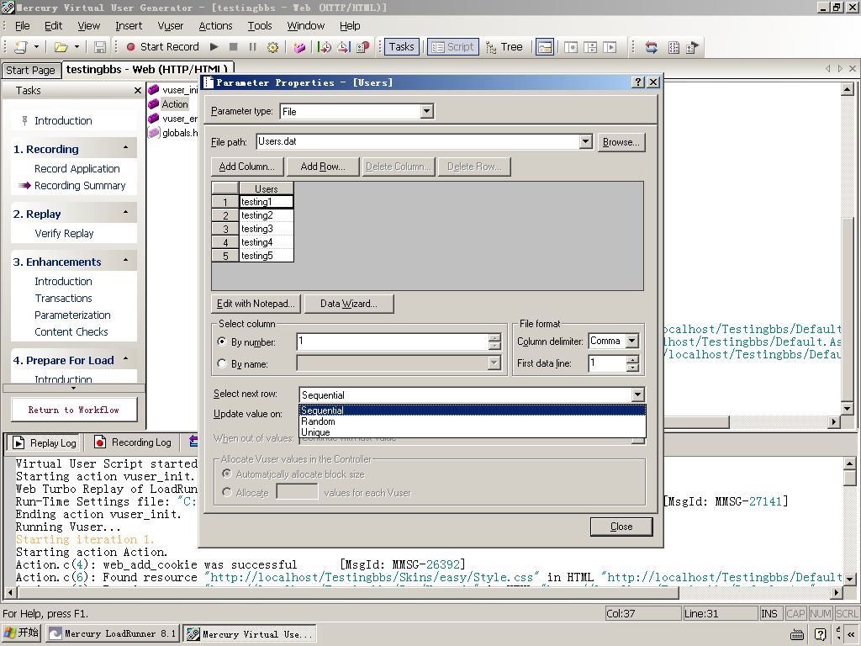Click the End Transaction clock icon

click(x=343, y=47)
